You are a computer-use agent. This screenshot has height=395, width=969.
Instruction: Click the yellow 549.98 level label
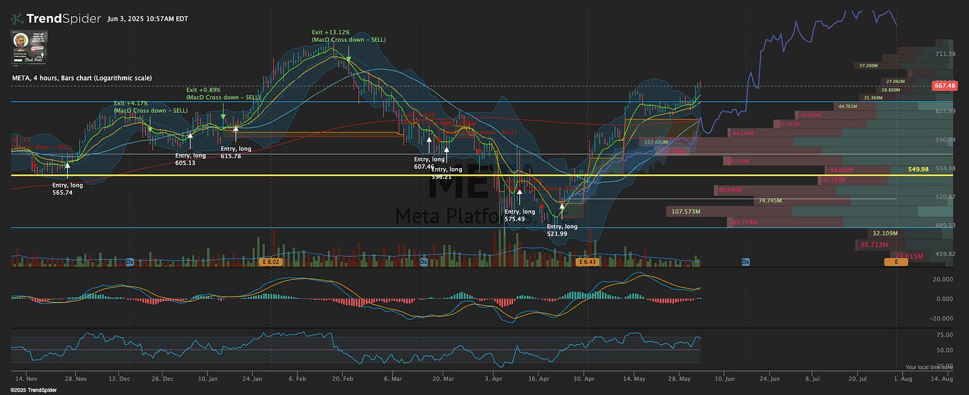918,170
